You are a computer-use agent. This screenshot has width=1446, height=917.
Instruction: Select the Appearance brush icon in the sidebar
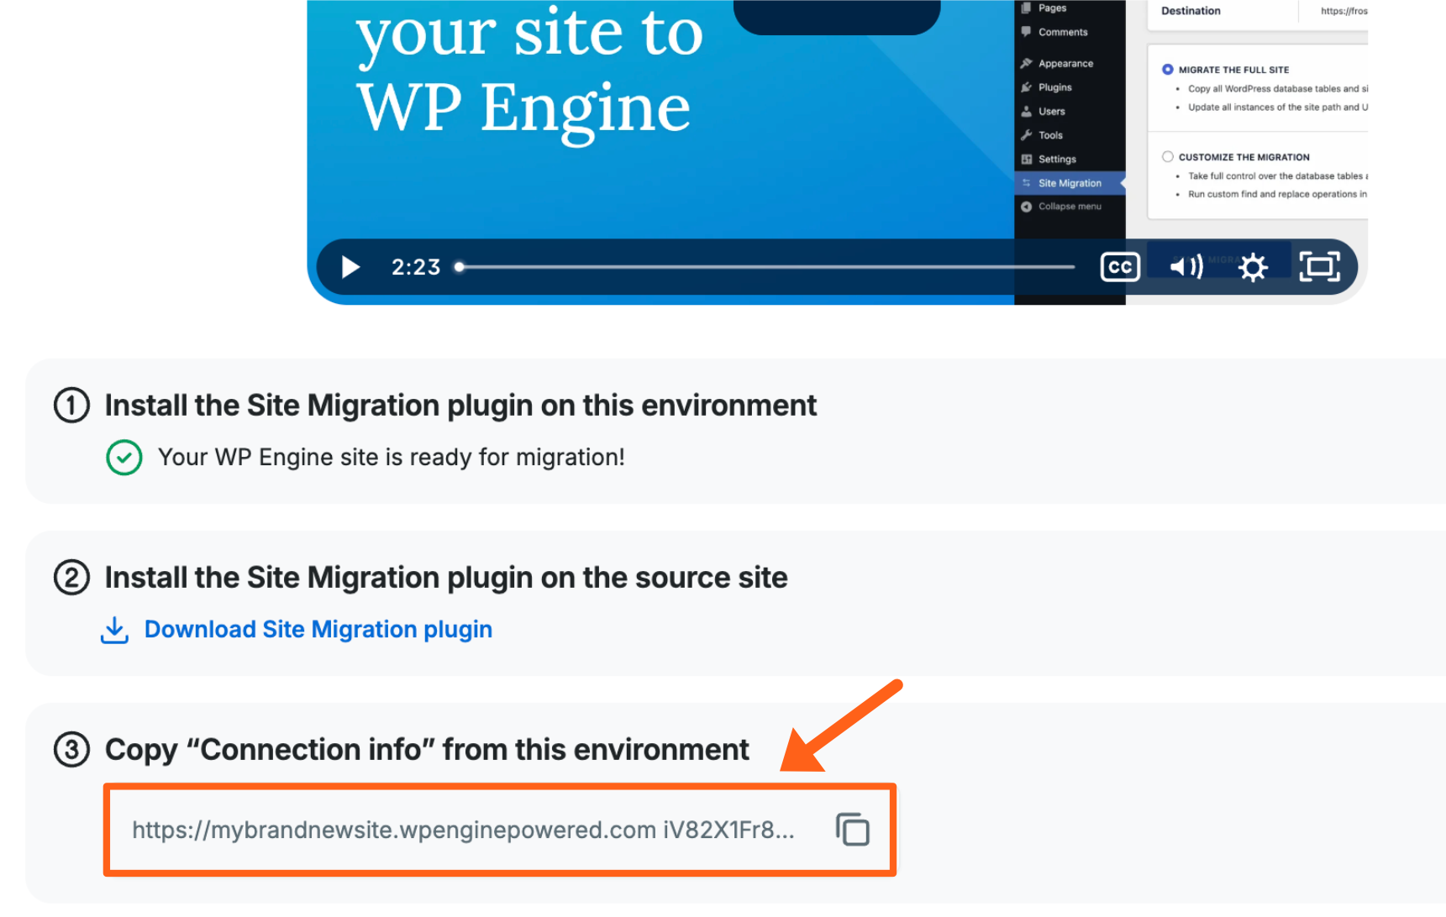click(1027, 62)
